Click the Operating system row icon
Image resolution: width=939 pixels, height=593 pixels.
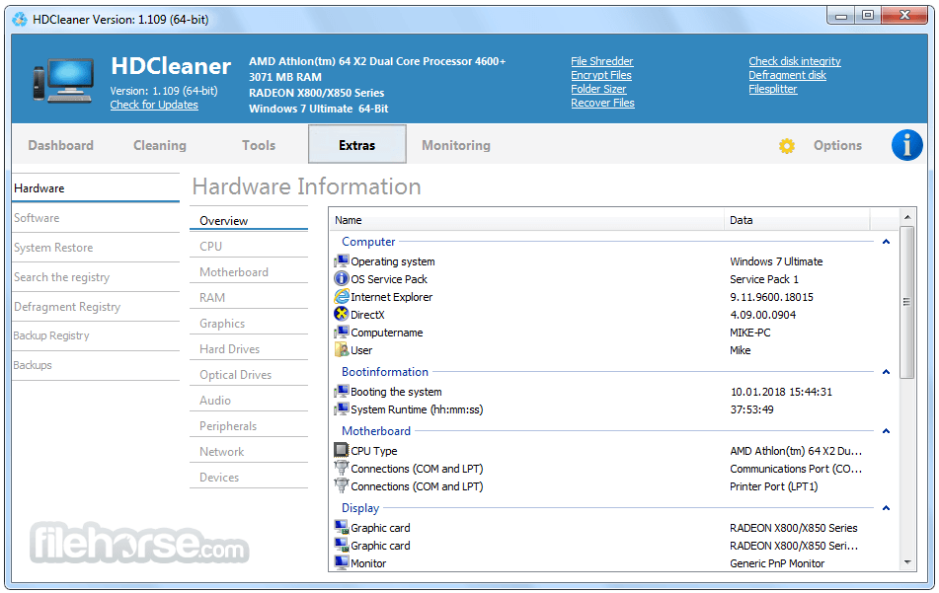point(342,260)
